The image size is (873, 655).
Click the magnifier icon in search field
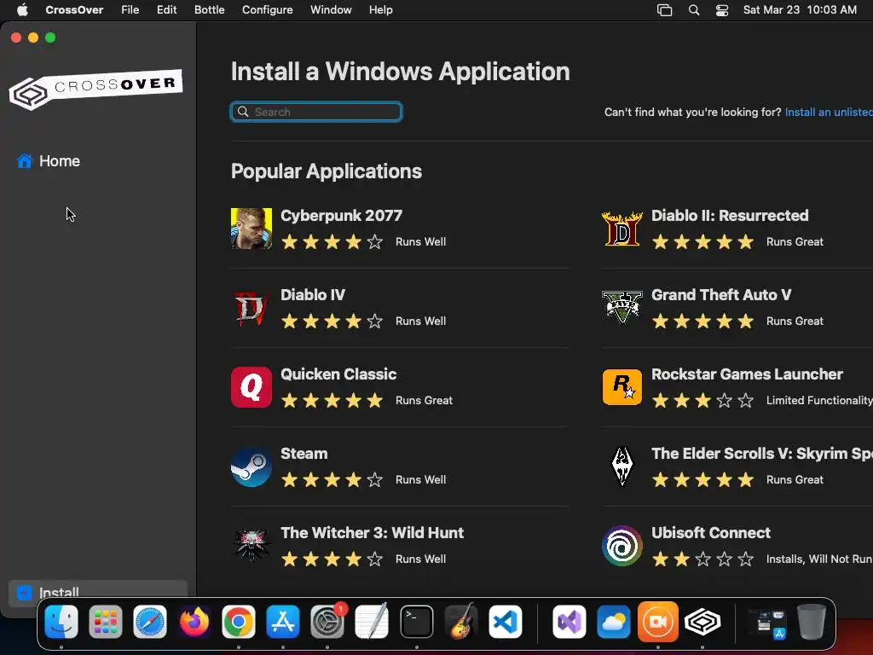tap(243, 112)
